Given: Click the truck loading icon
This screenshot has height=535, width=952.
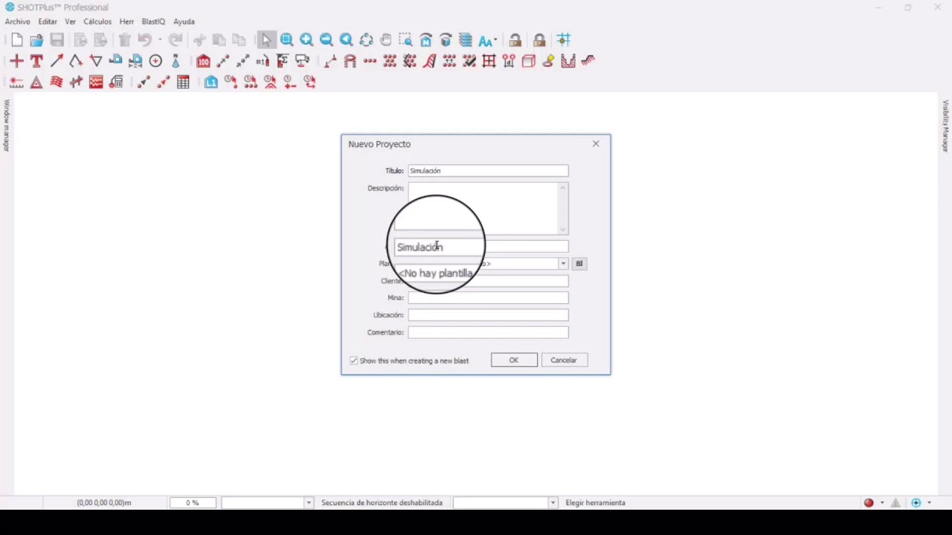Looking at the screenshot, I should pyautogui.click(x=302, y=61).
